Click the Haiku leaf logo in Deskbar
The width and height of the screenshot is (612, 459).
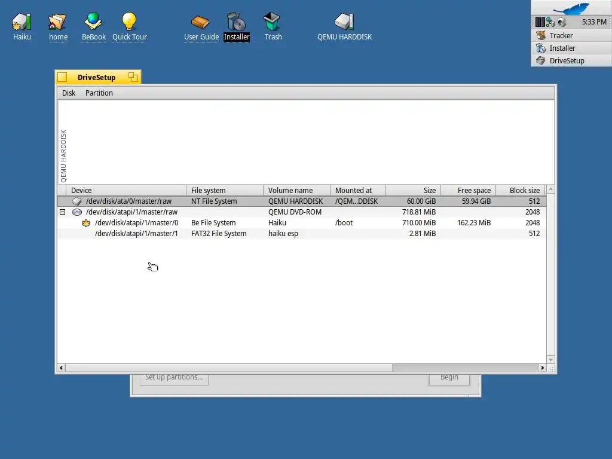click(x=571, y=8)
